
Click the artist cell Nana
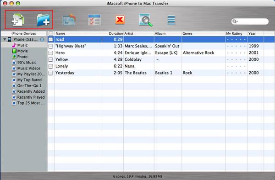pyautogui.click(x=129, y=66)
